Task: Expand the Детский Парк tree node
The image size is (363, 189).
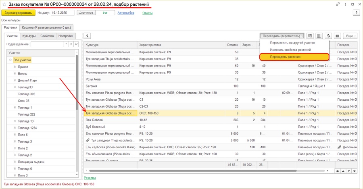Action: click(15, 80)
